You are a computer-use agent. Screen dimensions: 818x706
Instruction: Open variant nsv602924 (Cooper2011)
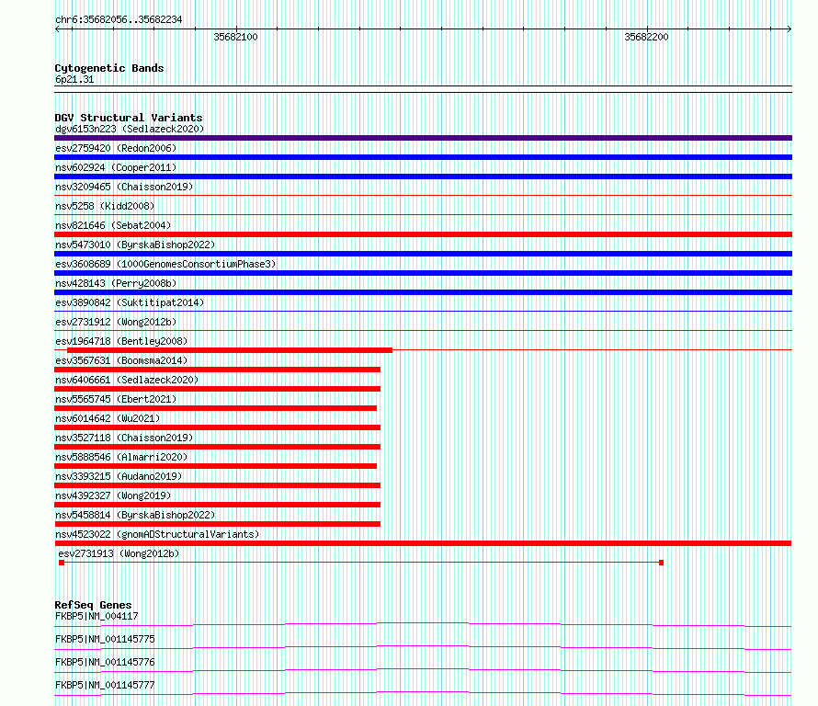tap(116, 167)
